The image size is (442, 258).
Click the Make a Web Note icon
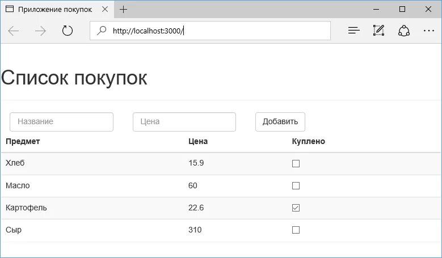[378, 31]
